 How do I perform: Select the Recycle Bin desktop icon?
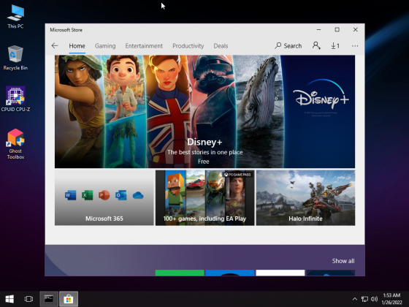(15, 58)
